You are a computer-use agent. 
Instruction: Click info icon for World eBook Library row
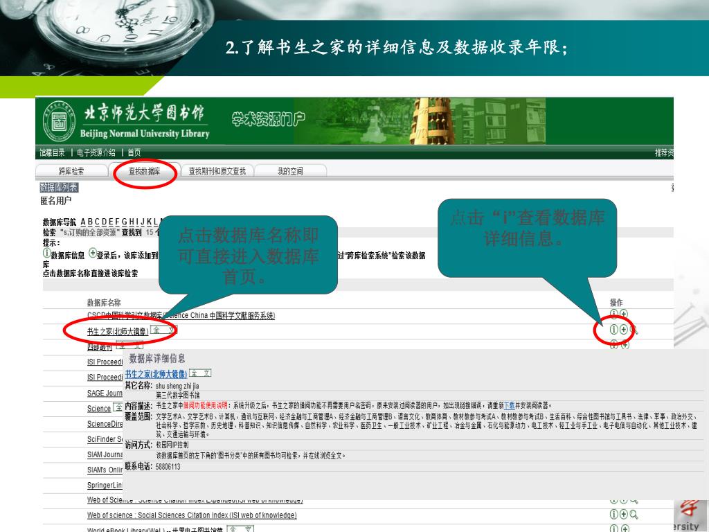click(613, 529)
